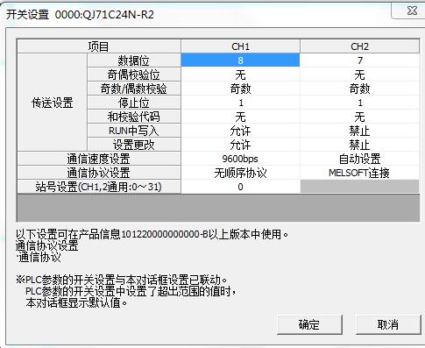Change the CH2 odd/even parity value
The image size is (425, 348).
(359, 89)
